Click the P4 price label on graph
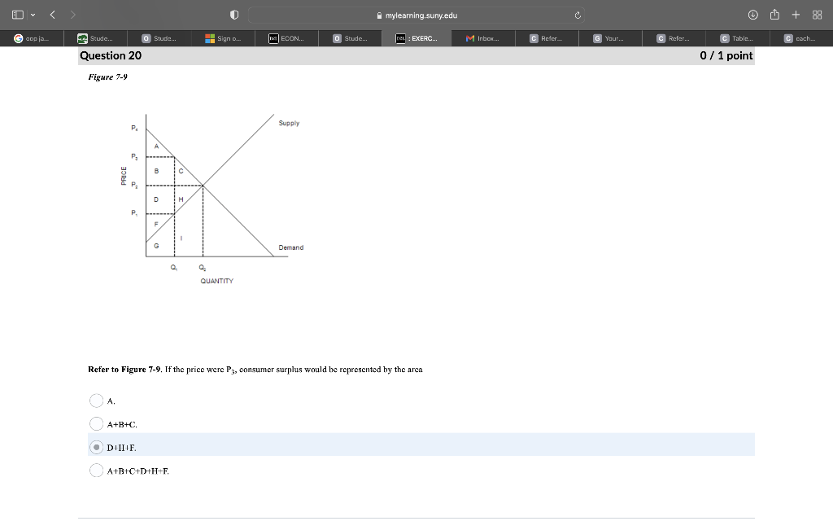 (134, 128)
